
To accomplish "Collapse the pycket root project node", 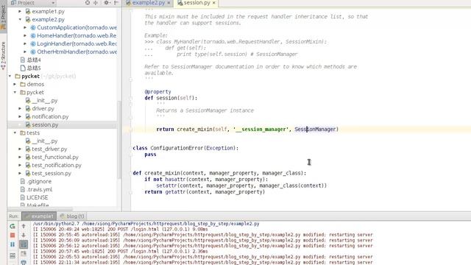I will pos(10,77).
